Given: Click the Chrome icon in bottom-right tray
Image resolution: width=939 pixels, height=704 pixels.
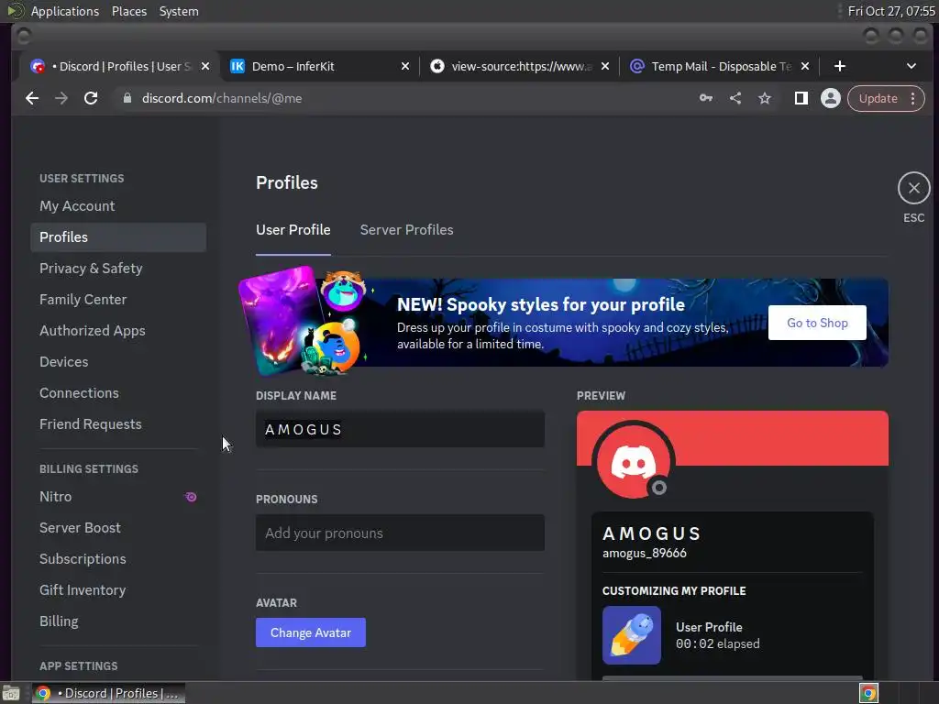Looking at the screenshot, I should coord(867,693).
